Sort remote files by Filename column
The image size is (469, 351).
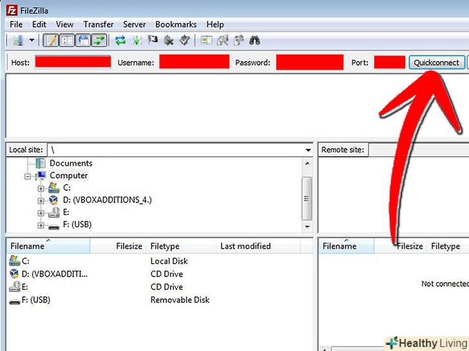[x=347, y=246]
